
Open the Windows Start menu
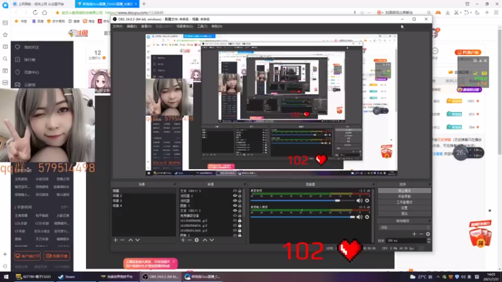(6, 276)
